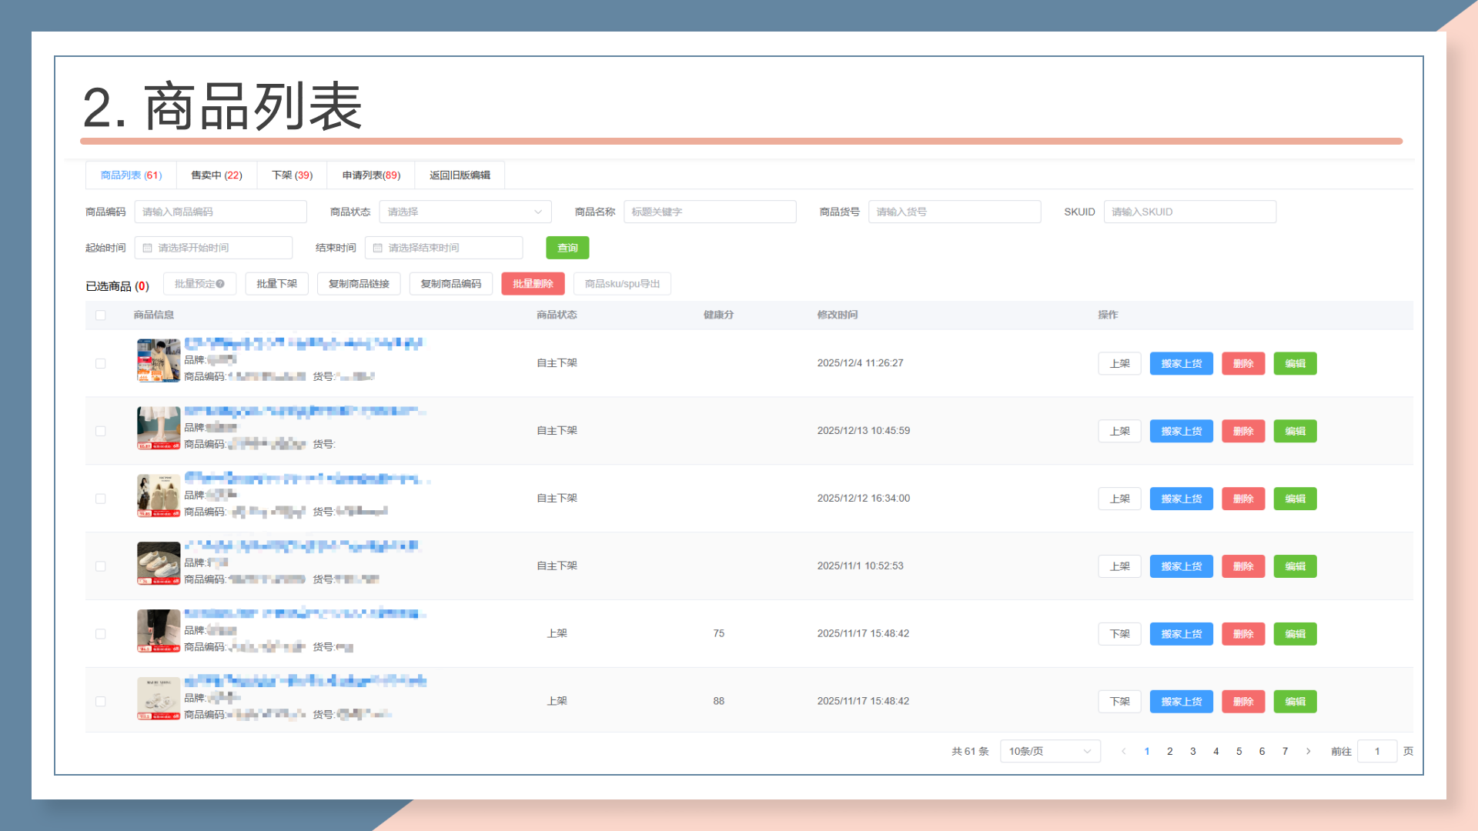The height and width of the screenshot is (831, 1478).
Task: Open the 10条/页 page size dropdown
Action: tap(1049, 751)
